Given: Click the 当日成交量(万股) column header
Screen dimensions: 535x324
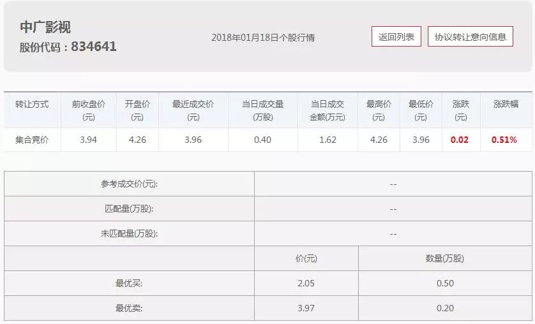Looking at the screenshot, I should pyautogui.click(x=263, y=110).
